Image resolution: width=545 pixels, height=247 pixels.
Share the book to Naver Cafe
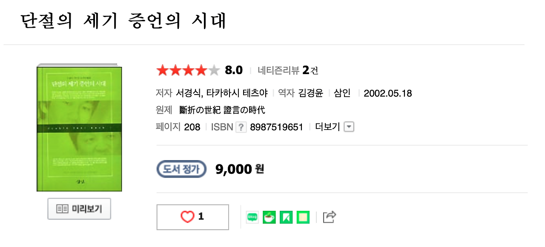tap(269, 217)
